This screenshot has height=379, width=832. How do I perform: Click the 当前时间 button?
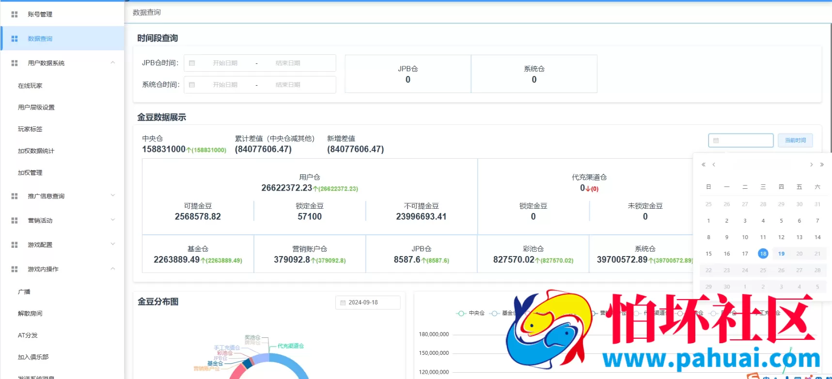795,140
